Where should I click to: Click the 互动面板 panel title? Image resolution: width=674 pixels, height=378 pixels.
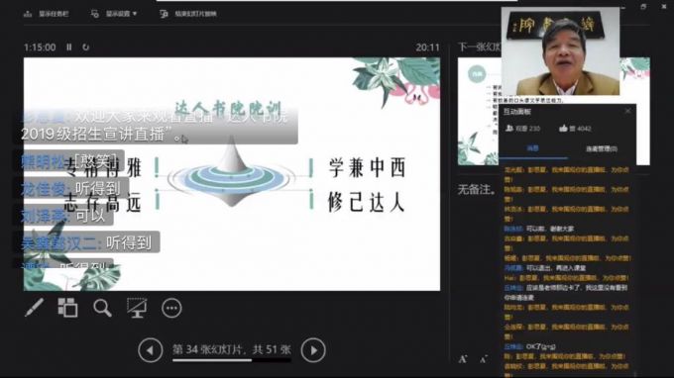tap(517, 112)
